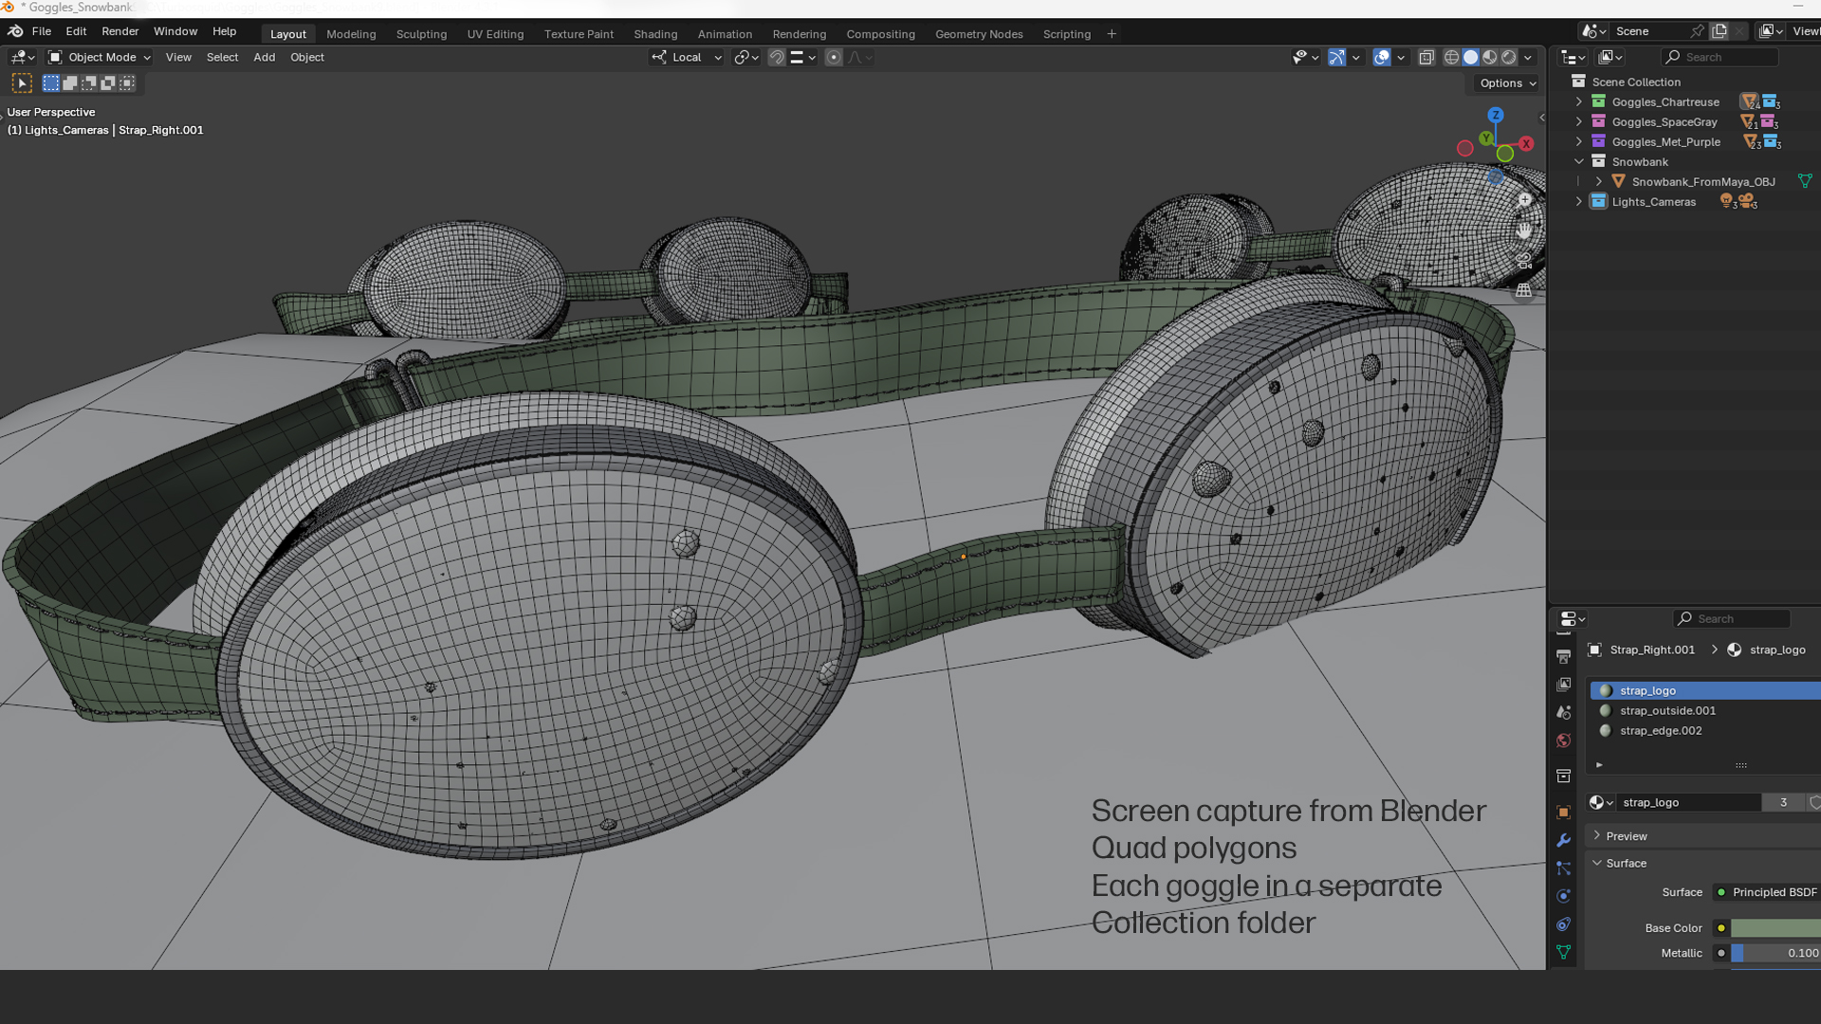Image resolution: width=1821 pixels, height=1024 pixels.
Task: Select the strap_outside.001 material slot
Action: 1667,710
